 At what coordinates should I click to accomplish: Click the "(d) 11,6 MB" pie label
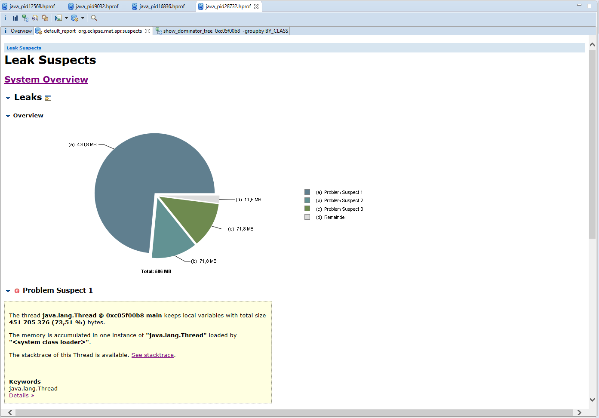[x=249, y=200]
